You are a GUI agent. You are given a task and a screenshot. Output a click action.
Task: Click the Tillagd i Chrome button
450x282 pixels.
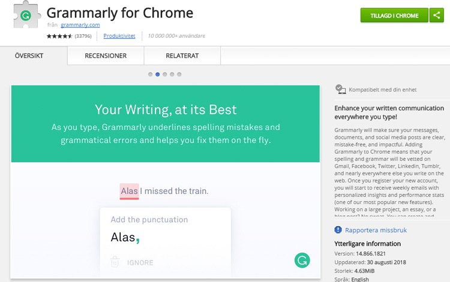(x=394, y=16)
